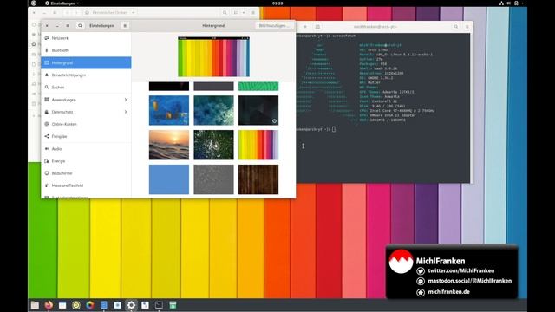Open Freigabe settings panel
Screen dimensions: 555x312
pyautogui.click(x=86, y=136)
